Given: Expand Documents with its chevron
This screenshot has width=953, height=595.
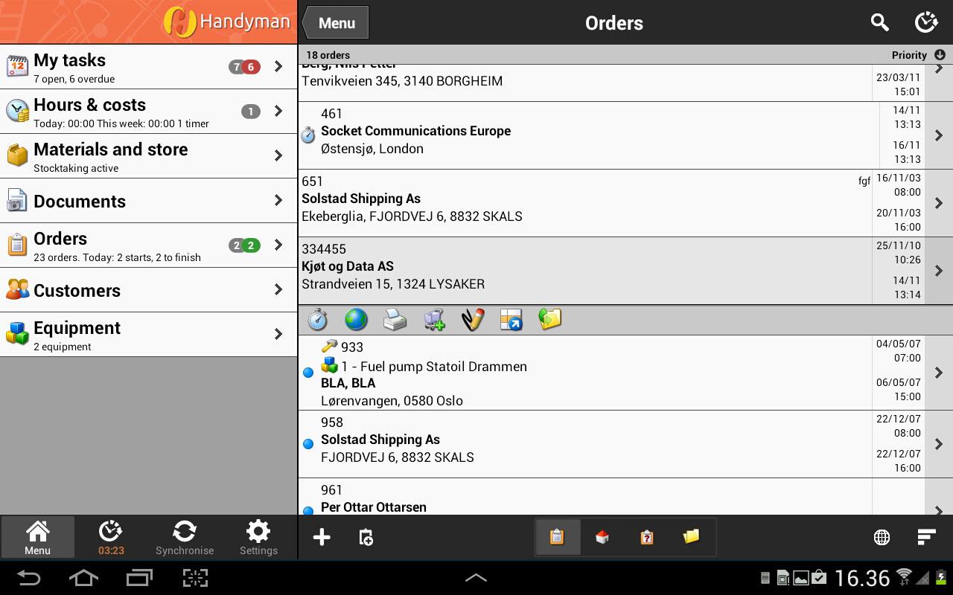Looking at the screenshot, I should (278, 200).
